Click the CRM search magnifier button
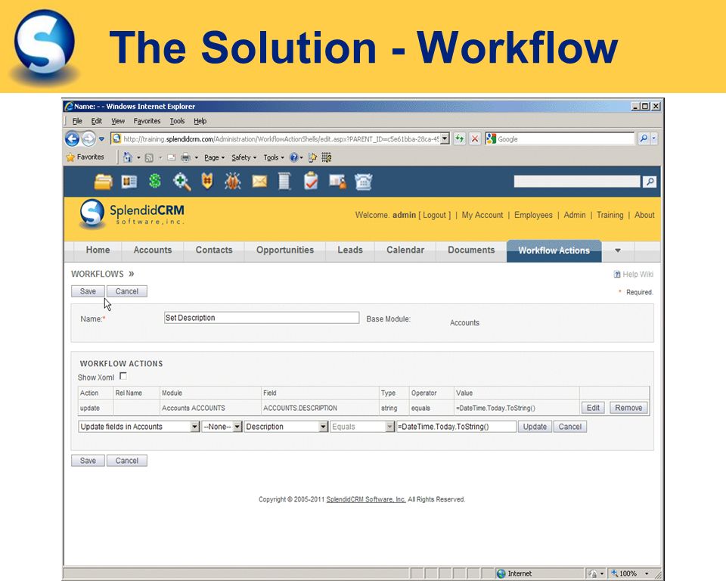The height and width of the screenshot is (581, 726). coord(650,182)
